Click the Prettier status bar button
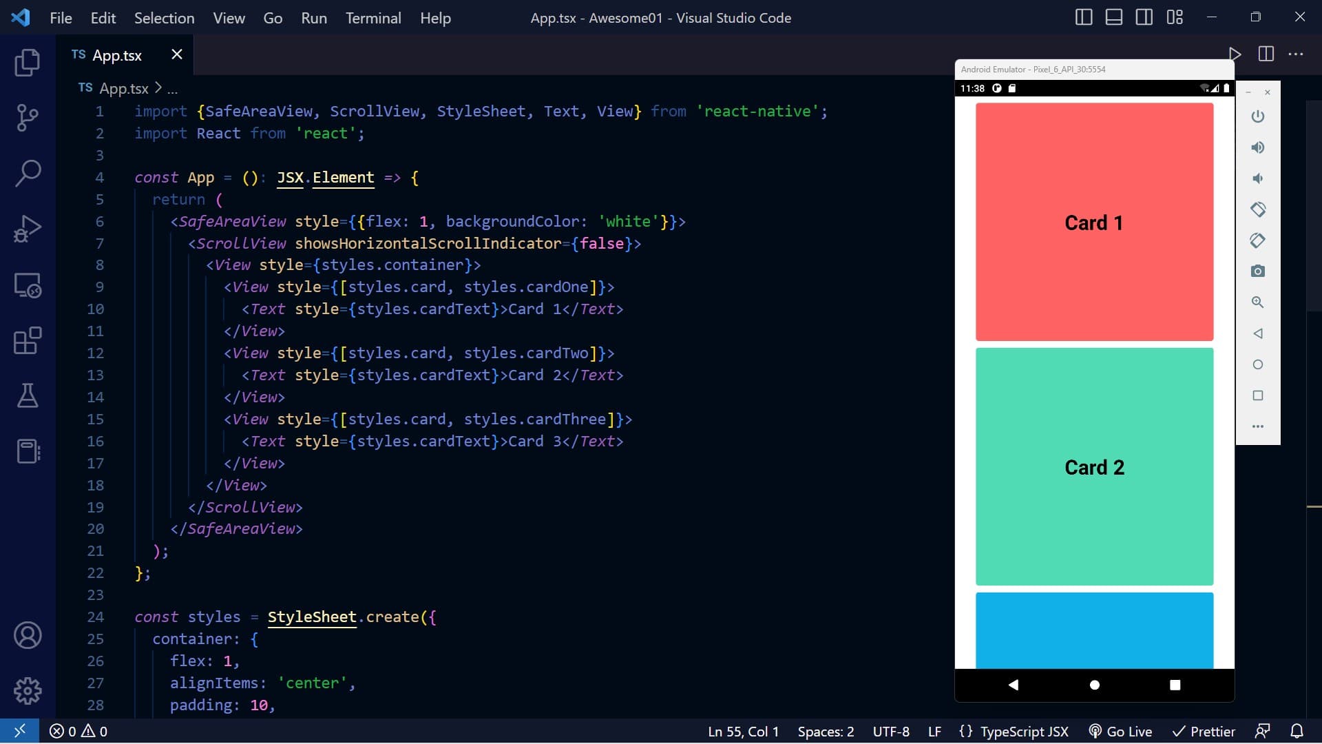Viewport: 1322px width, 744px height. [x=1204, y=732]
